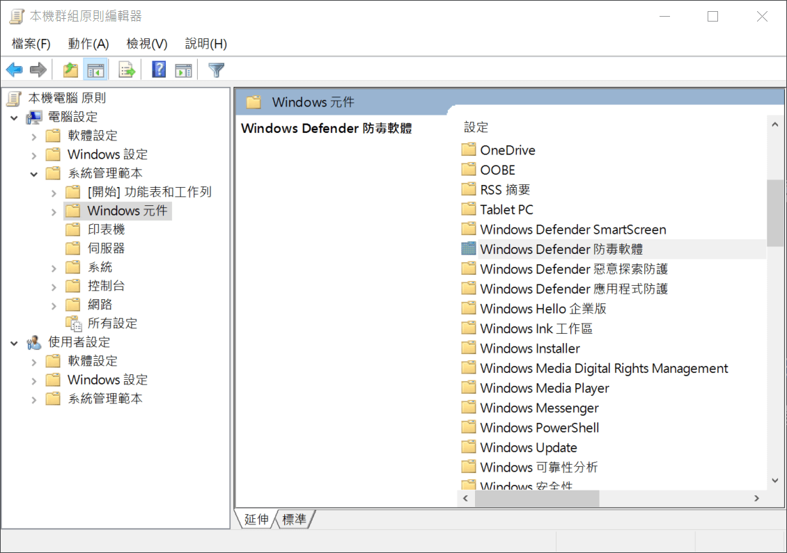Click the Filter funnel toolbar icon
This screenshot has height=553, width=787.
(x=217, y=70)
